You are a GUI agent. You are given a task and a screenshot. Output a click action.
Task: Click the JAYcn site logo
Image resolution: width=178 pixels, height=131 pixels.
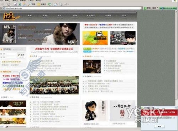[x=11, y=16]
